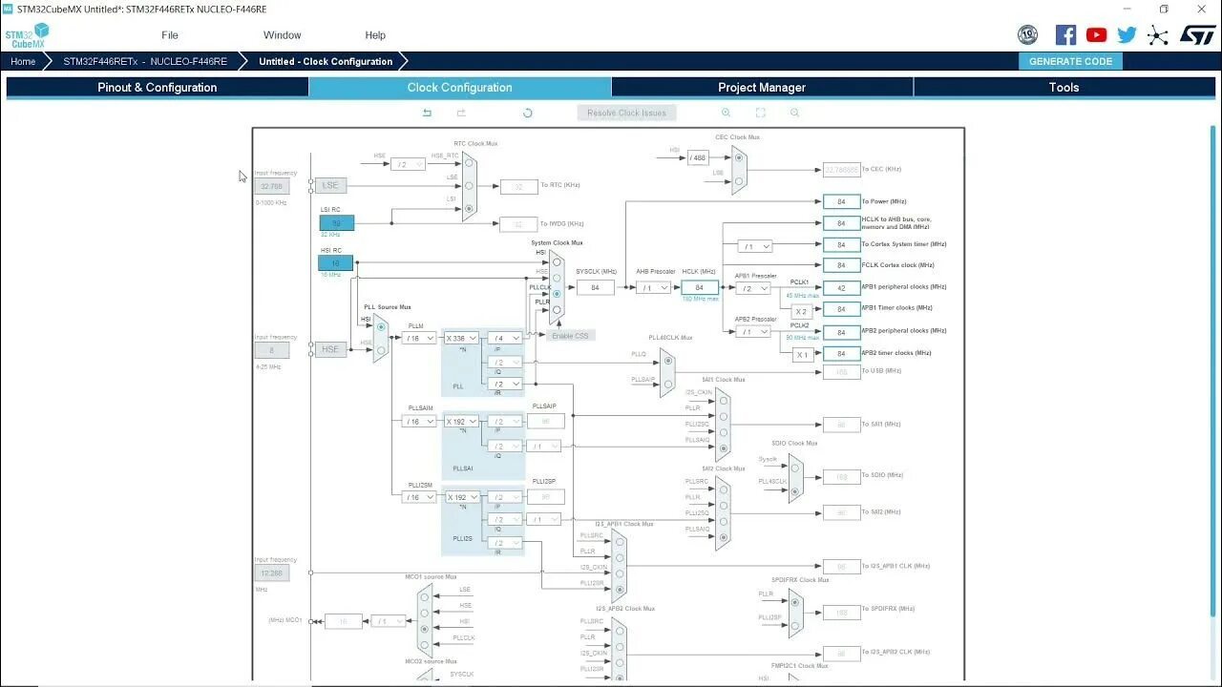Click the 10 year anniversary badge icon

(x=1027, y=35)
